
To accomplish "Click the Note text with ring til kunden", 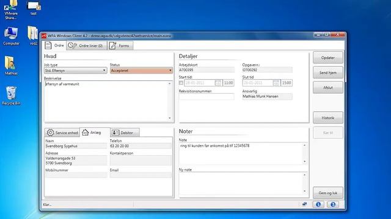I will tap(214, 146).
